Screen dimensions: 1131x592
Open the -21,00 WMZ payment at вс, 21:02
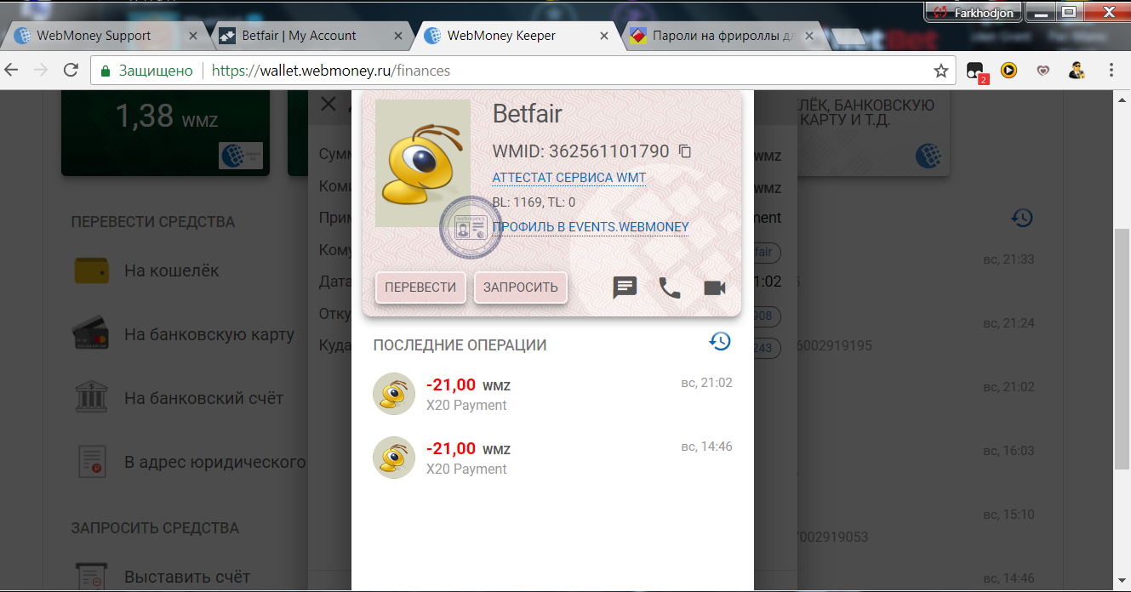click(552, 394)
